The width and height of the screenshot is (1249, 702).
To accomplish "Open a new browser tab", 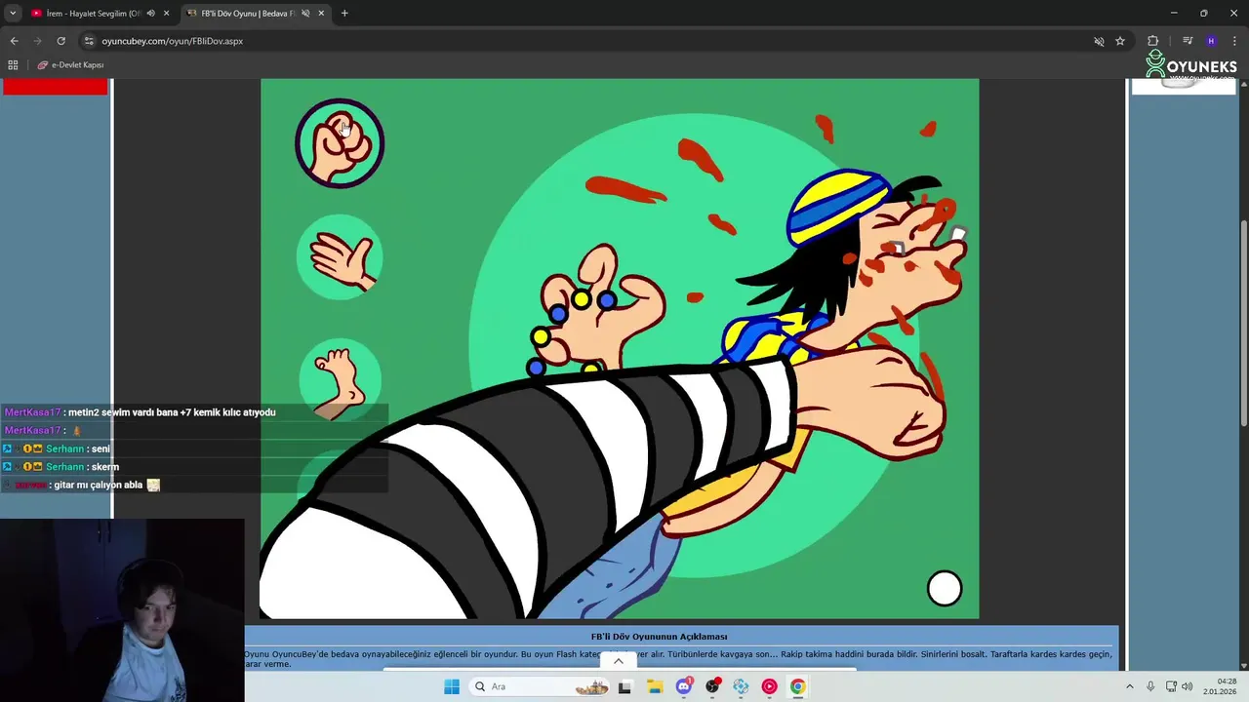I will (x=344, y=14).
